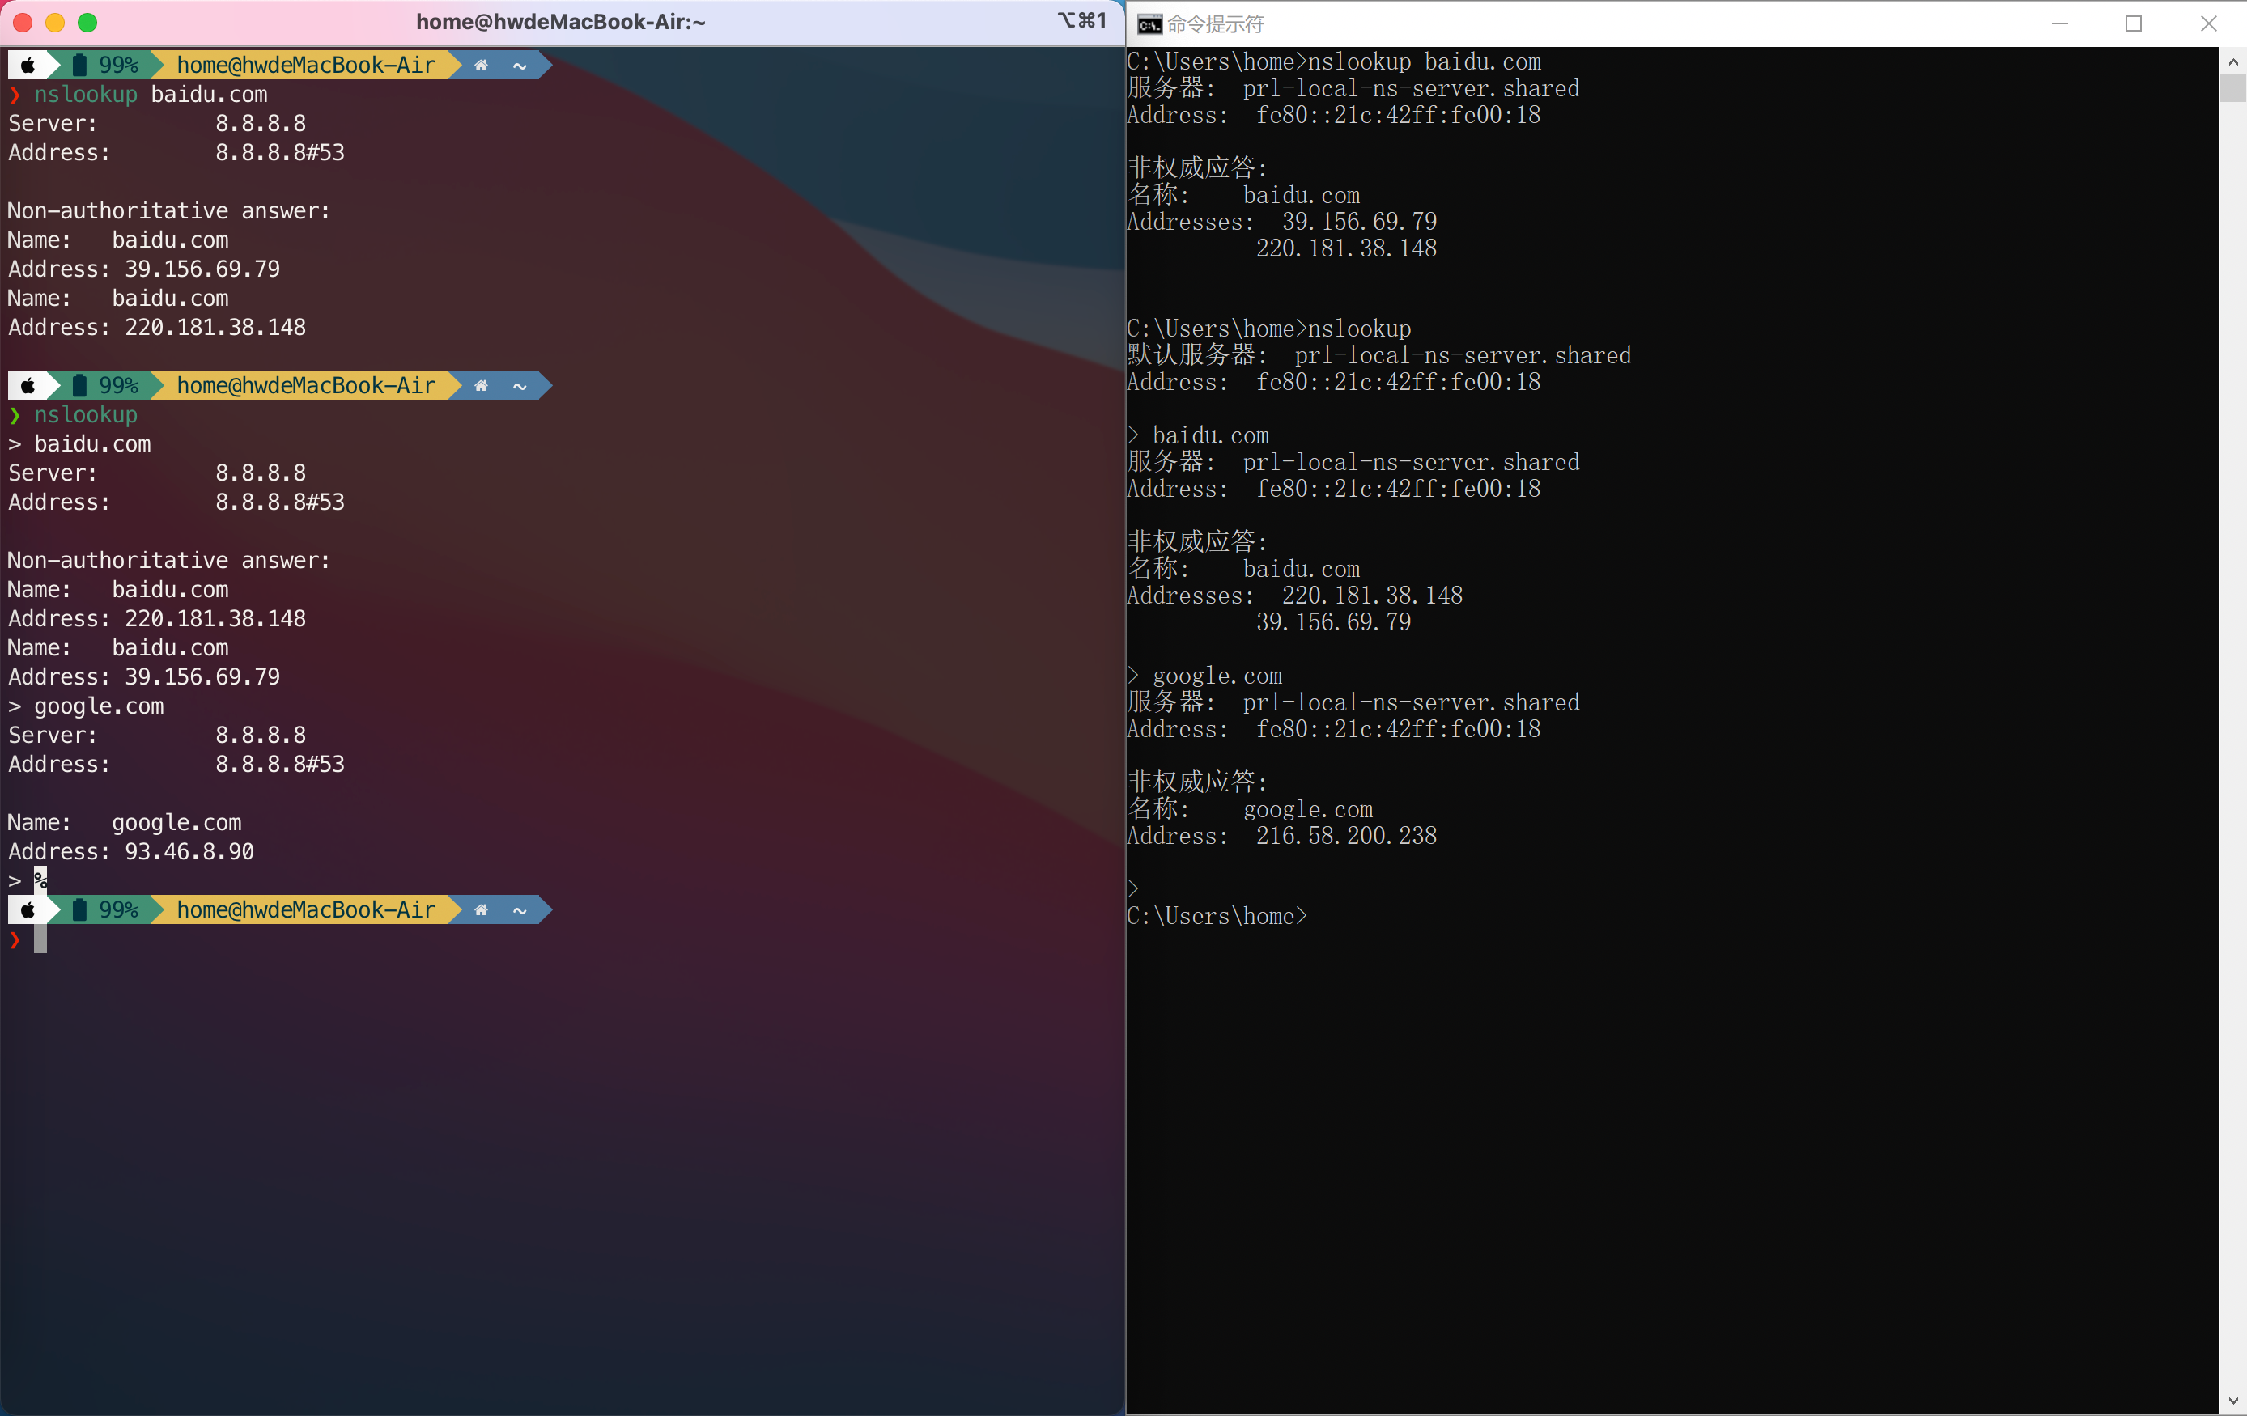The image size is (2247, 1416).
Task: Click the scrollbar up arrow in Command Prompt
Action: (x=2232, y=61)
